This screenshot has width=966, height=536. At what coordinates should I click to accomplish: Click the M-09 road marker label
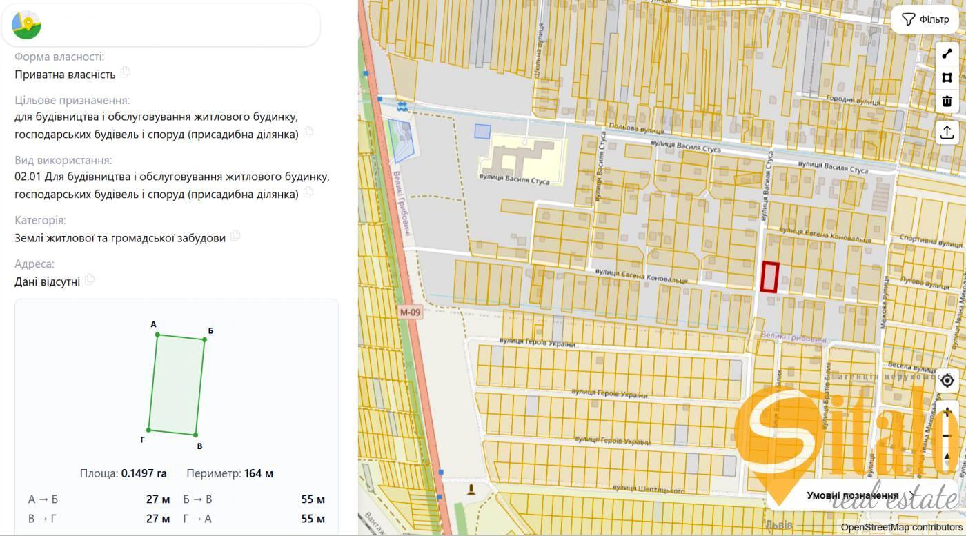point(410,312)
